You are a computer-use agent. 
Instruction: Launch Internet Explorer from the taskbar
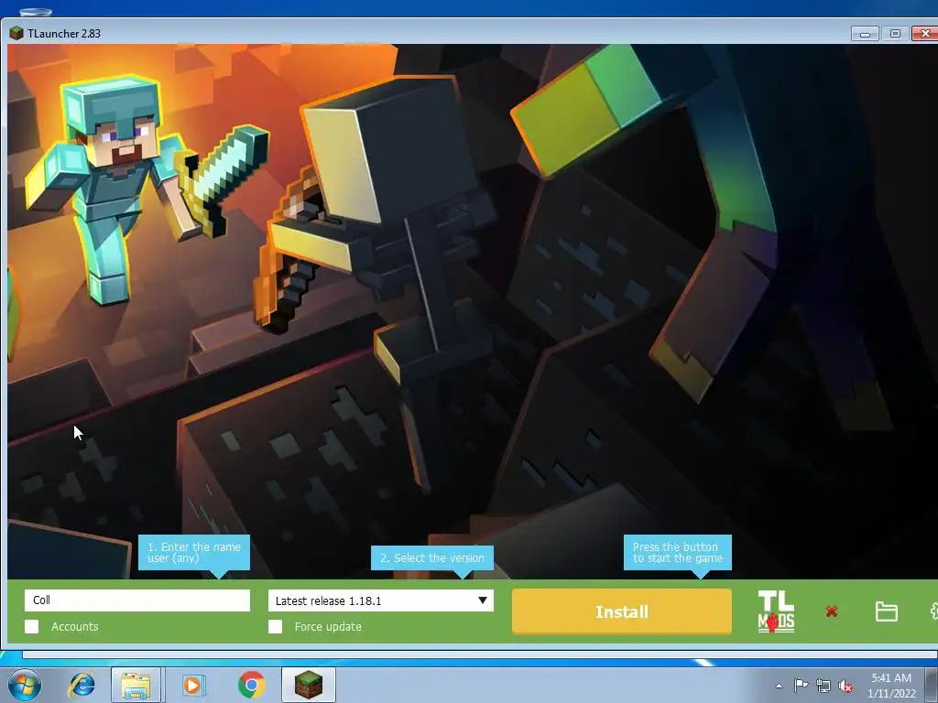82,685
